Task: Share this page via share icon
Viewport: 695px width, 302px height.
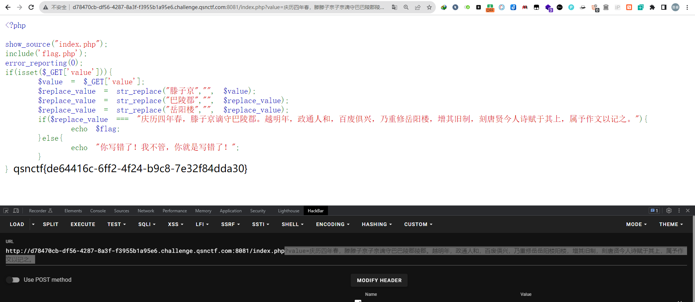Action: tap(418, 7)
